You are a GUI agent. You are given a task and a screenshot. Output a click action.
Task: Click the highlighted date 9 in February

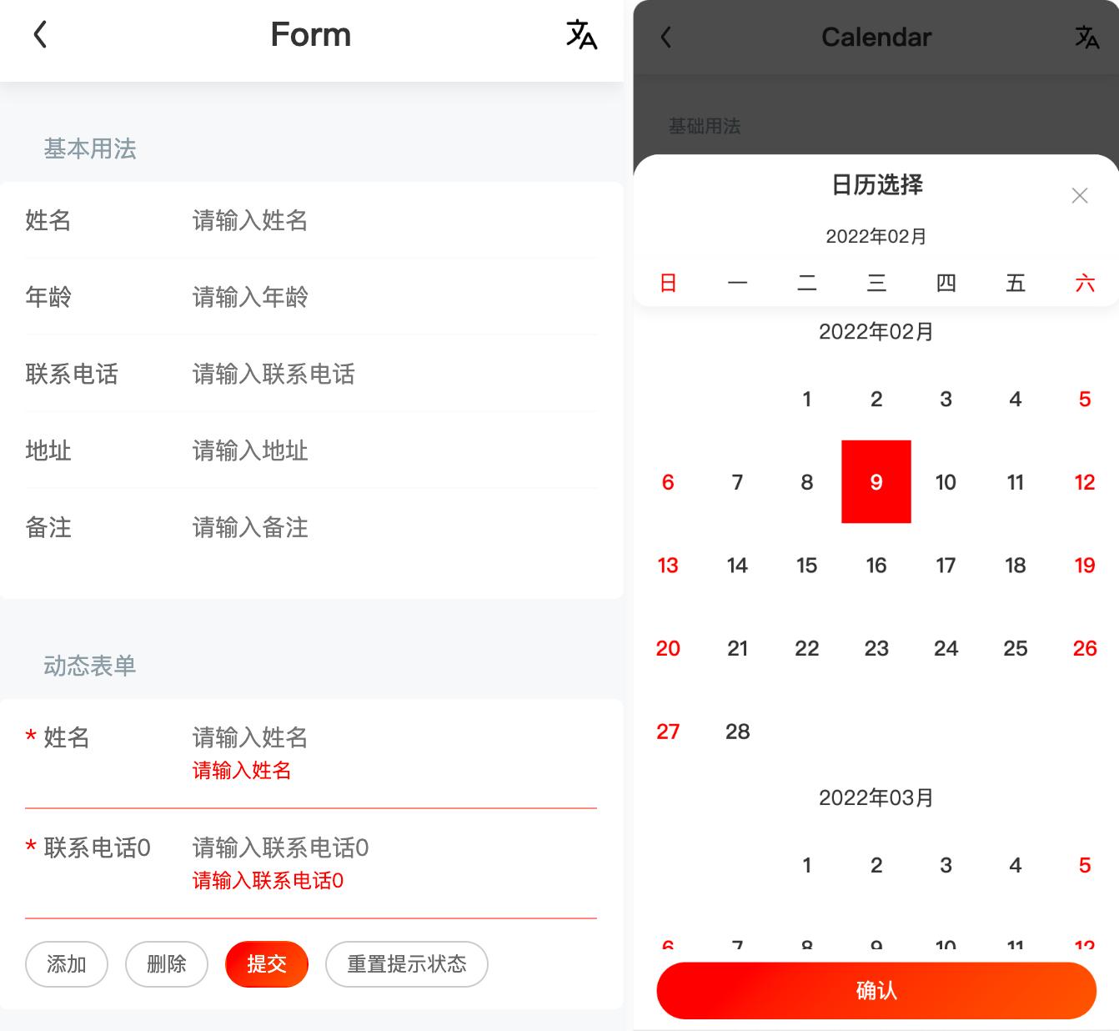(x=876, y=482)
